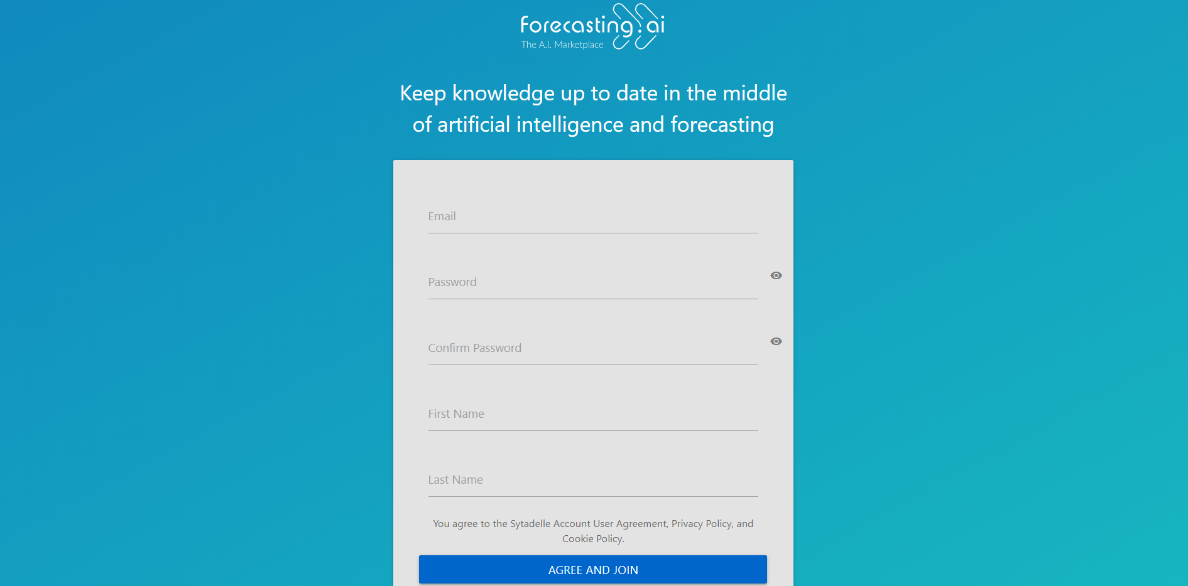
Task: Click 'The A.I. Marketplace' tagline
Action: (x=562, y=45)
